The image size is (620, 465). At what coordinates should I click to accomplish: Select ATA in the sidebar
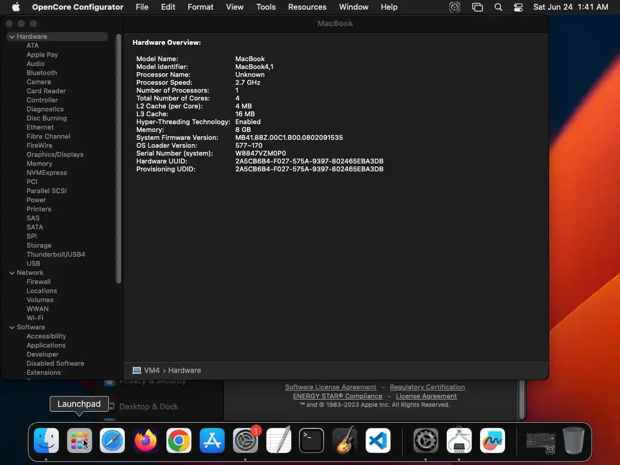pyautogui.click(x=33, y=45)
